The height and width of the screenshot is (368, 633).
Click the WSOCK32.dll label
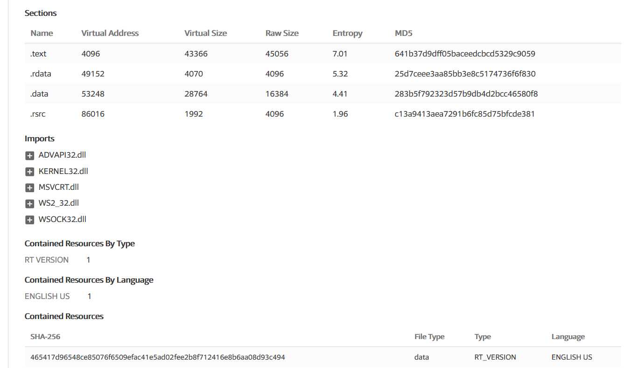pos(63,219)
